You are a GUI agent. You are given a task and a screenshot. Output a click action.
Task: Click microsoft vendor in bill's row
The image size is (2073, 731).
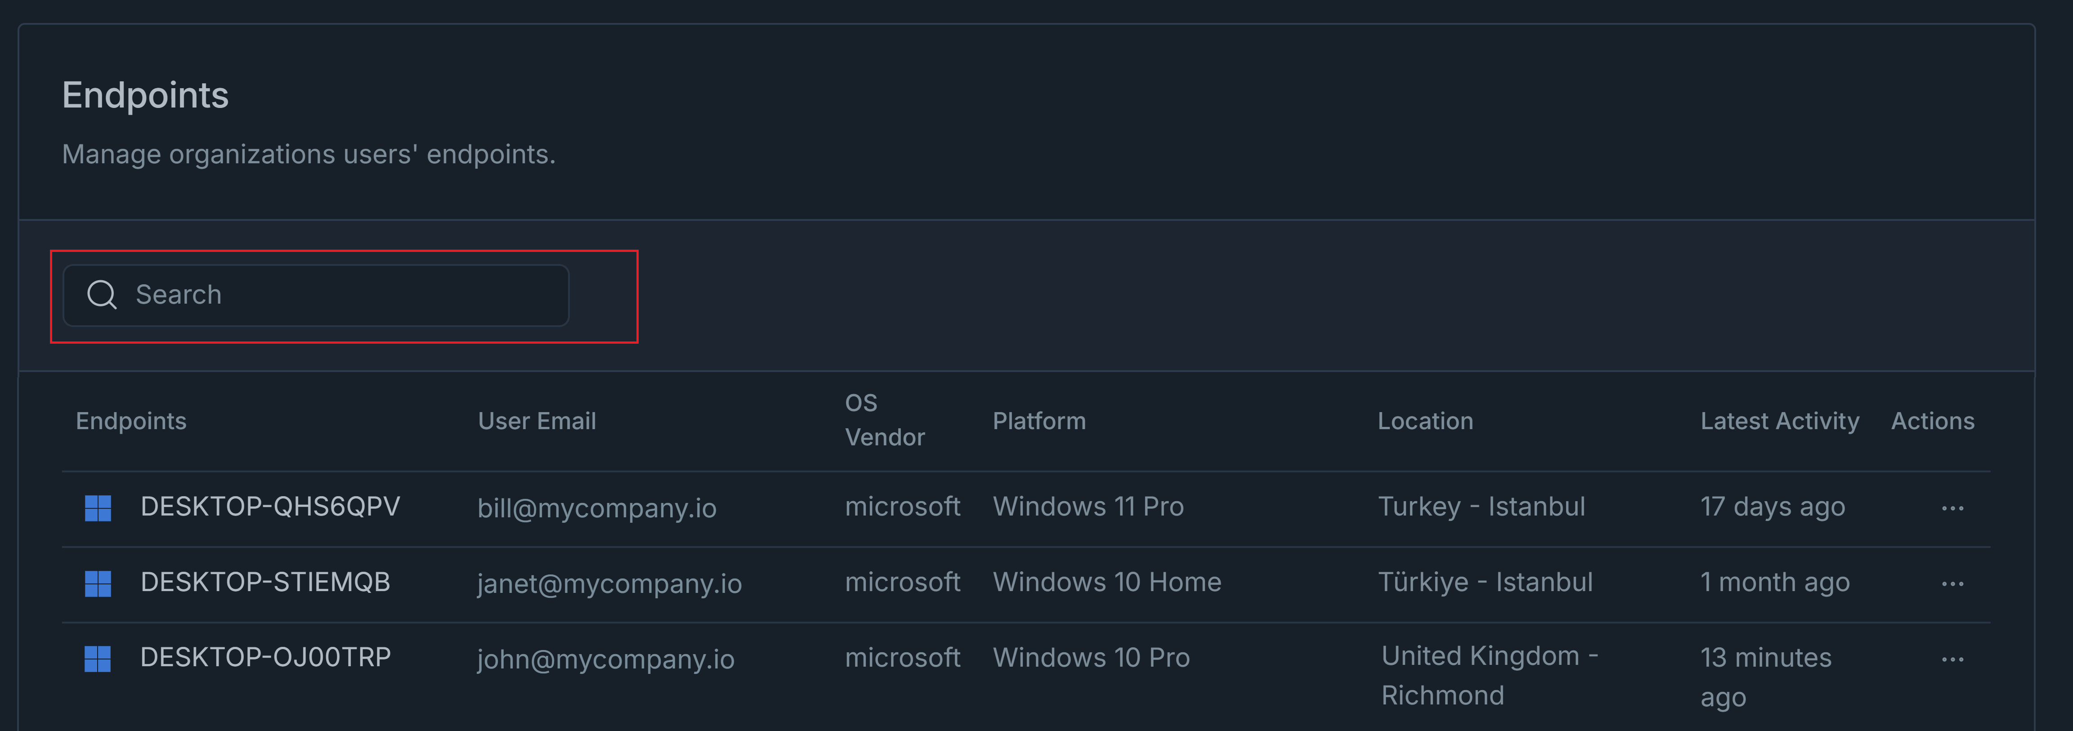click(x=902, y=507)
